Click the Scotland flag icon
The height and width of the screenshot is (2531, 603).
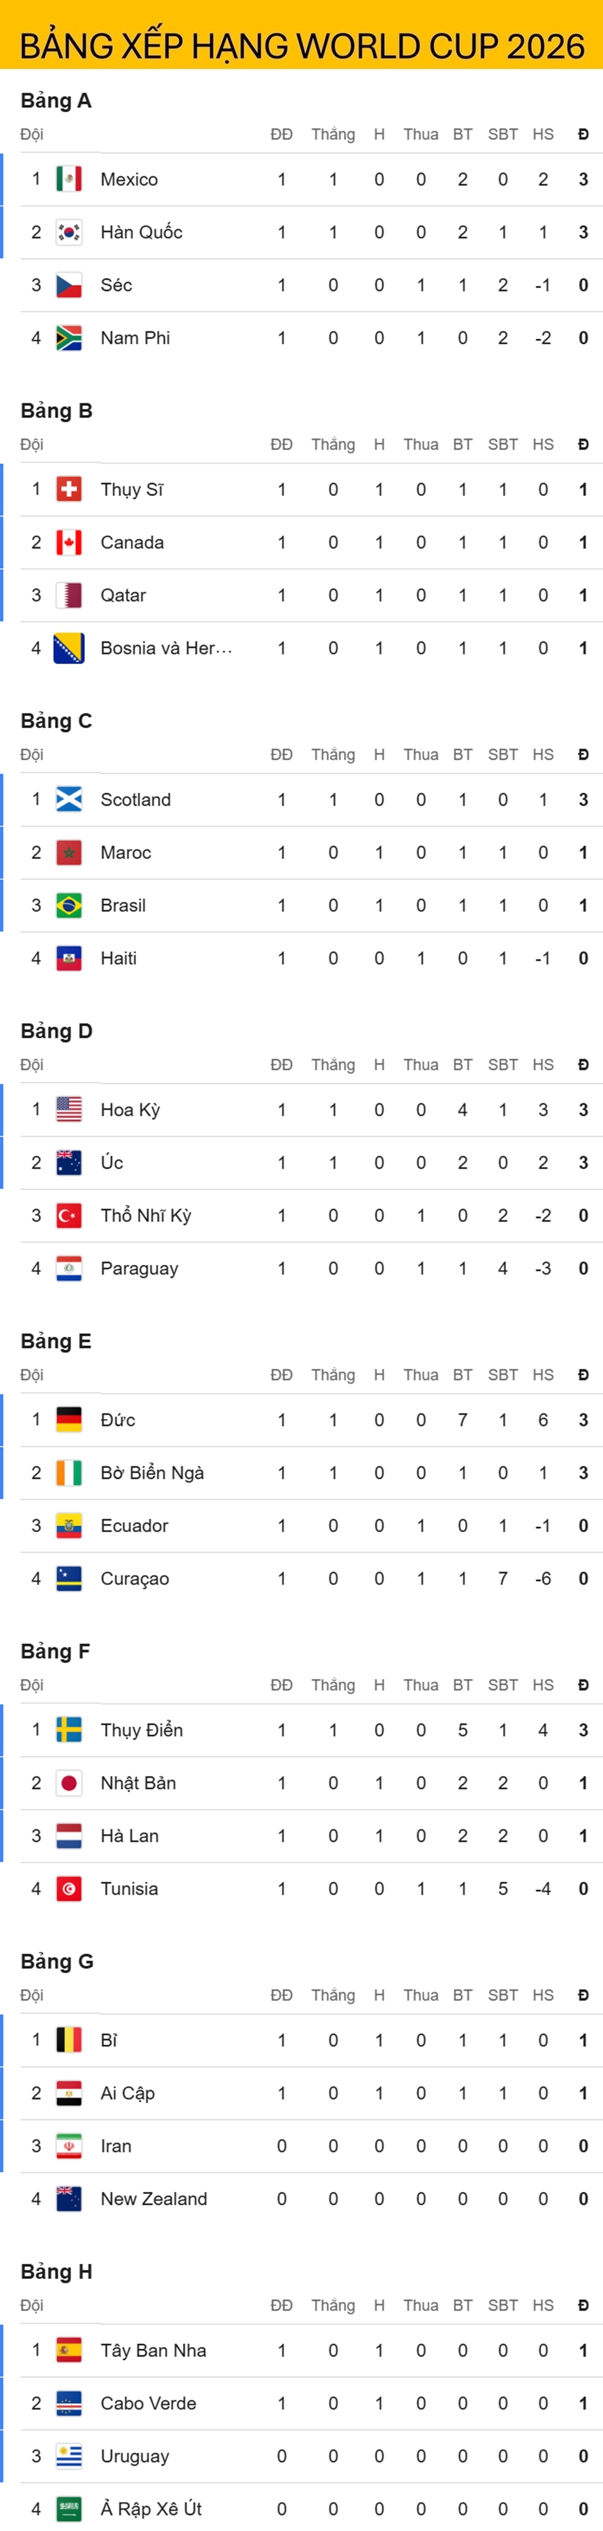[x=69, y=800]
